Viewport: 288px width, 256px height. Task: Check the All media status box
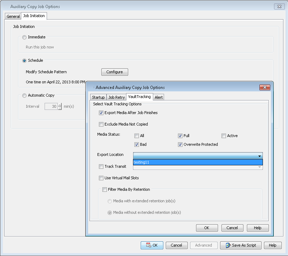click(x=137, y=136)
